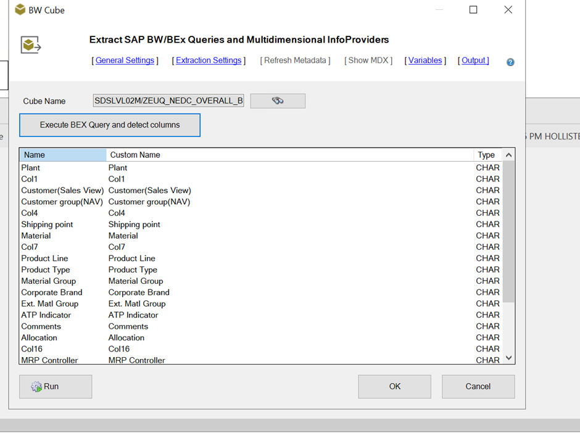The image size is (580, 433).
Task: Sort by the Type column header
Action: [x=487, y=155]
